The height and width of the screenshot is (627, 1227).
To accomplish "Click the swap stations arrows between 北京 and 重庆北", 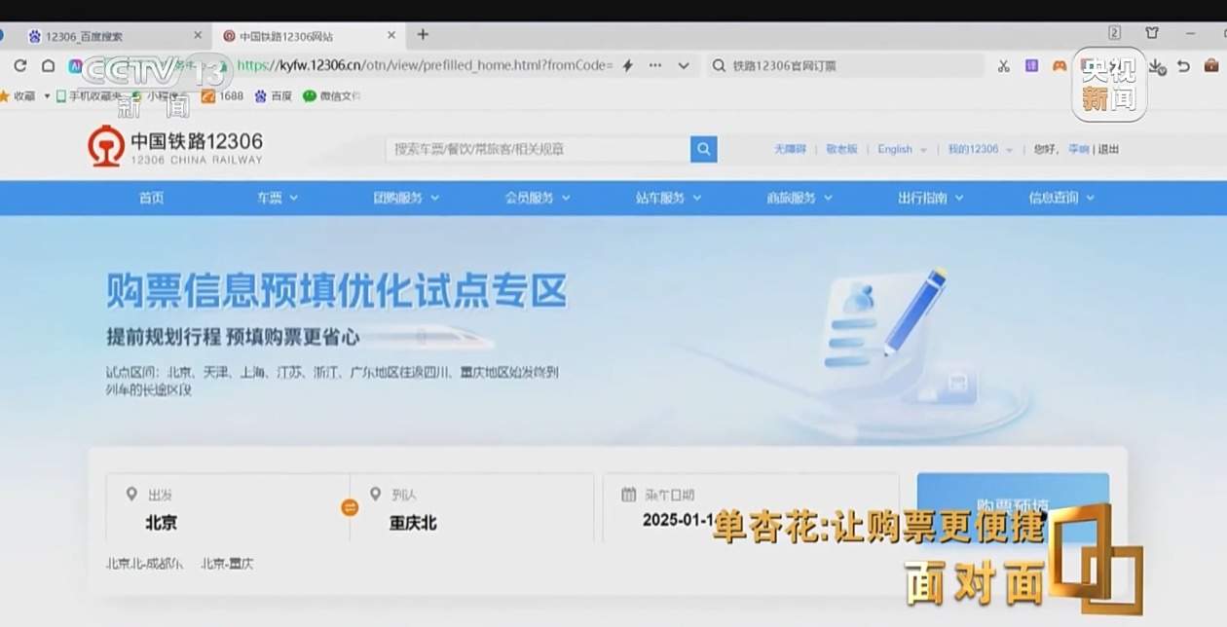I will [350, 507].
